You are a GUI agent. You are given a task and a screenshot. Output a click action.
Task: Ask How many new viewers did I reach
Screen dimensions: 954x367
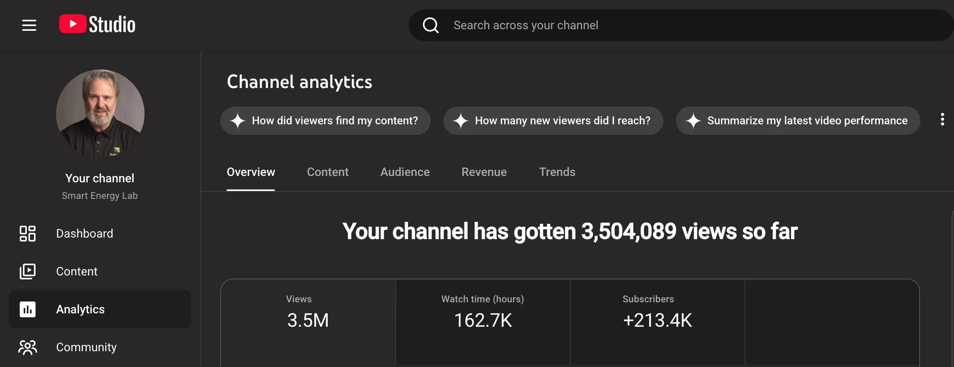pos(553,121)
